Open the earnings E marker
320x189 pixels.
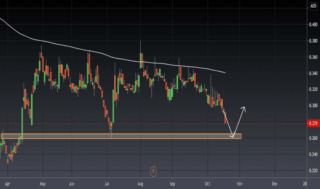click(x=153, y=171)
